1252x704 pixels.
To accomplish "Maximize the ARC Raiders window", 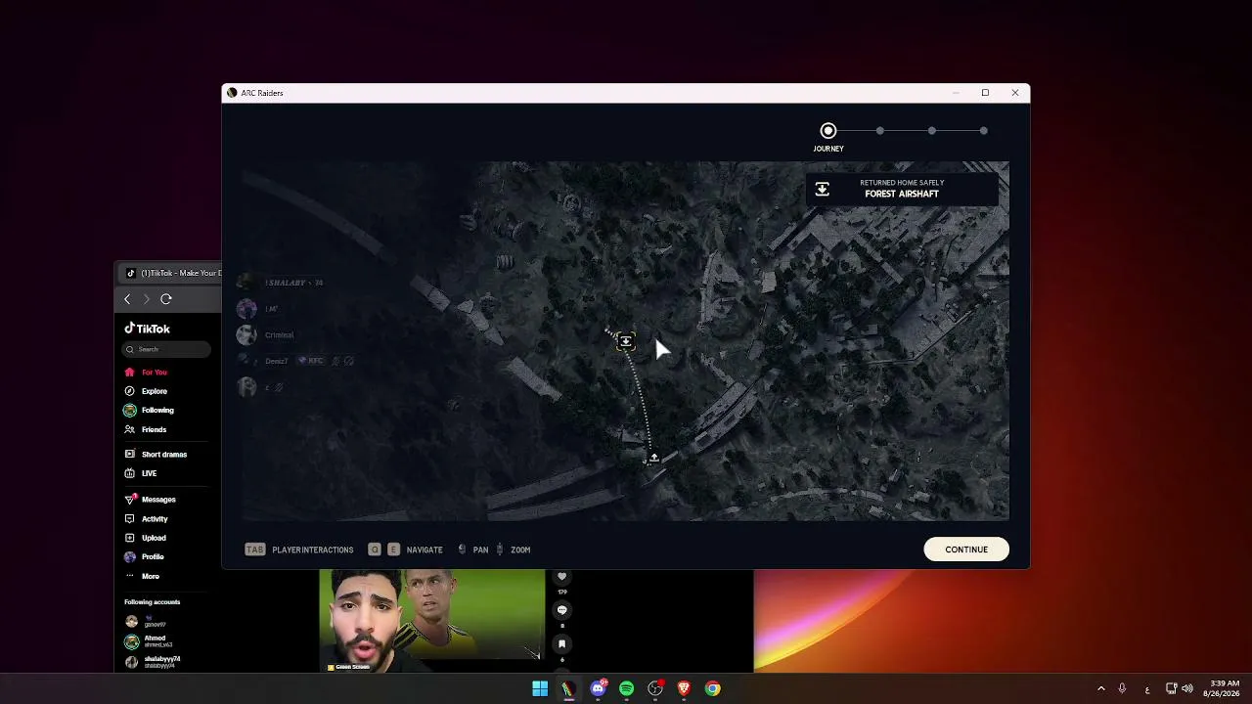I will pyautogui.click(x=985, y=93).
